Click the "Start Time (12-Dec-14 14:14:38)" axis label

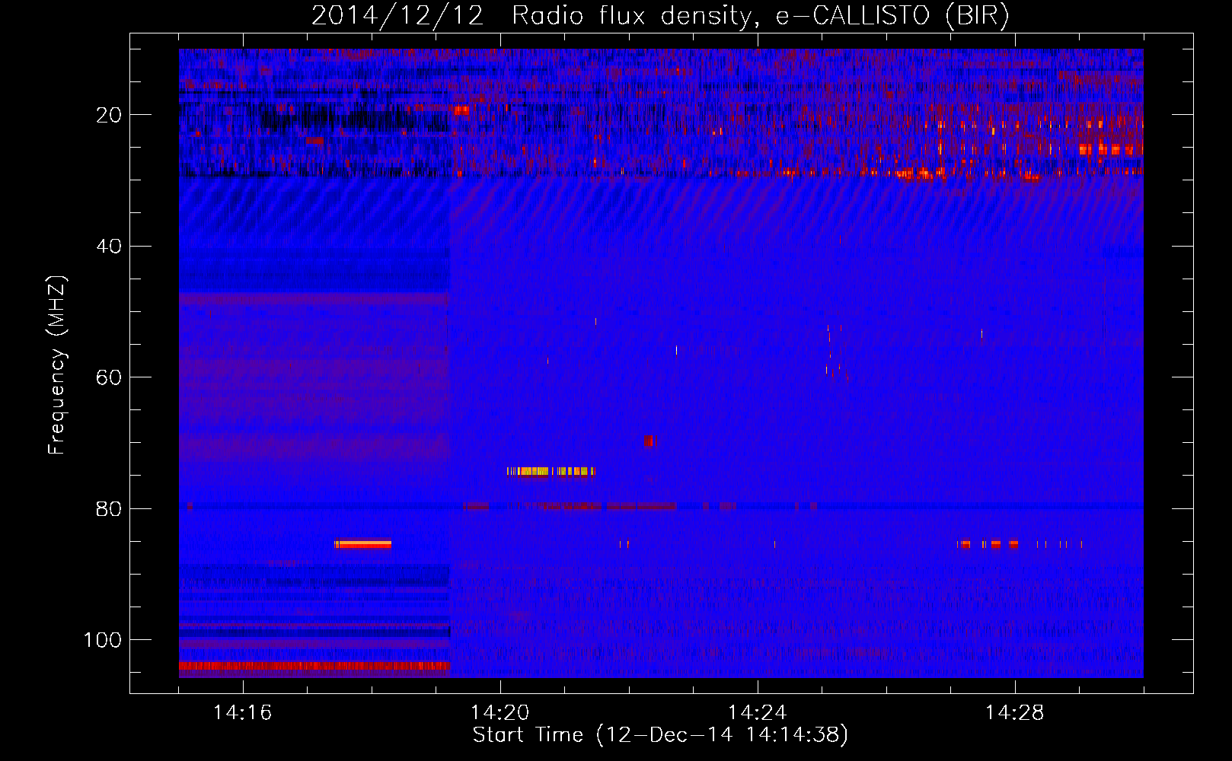tap(660, 735)
